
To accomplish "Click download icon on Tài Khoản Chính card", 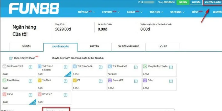I will [30, 67].
